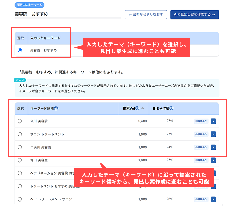
Task: Select the トリートメント おすすめ radio button
Action: tap(20, 186)
